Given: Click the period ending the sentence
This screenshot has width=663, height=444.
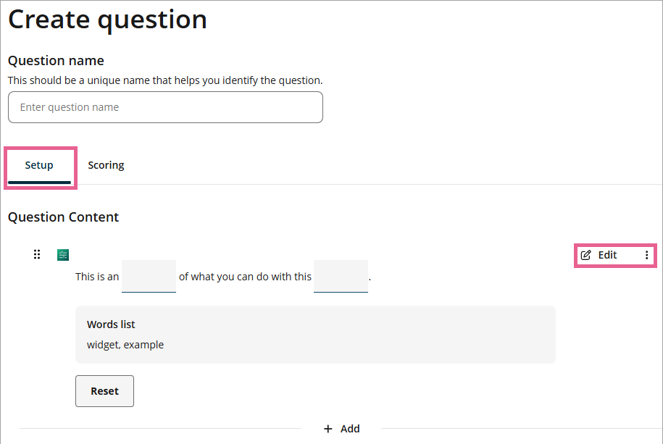Looking at the screenshot, I should click(370, 277).
